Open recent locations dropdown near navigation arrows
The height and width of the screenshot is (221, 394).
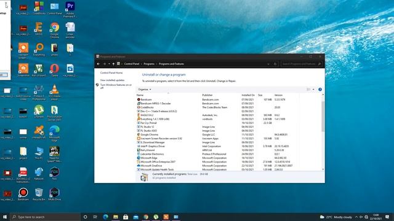coord(109,64)
